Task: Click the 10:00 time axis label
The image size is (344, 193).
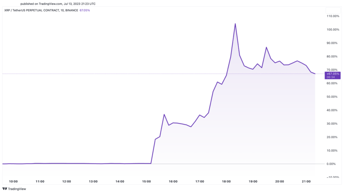Action: point(13,181)
